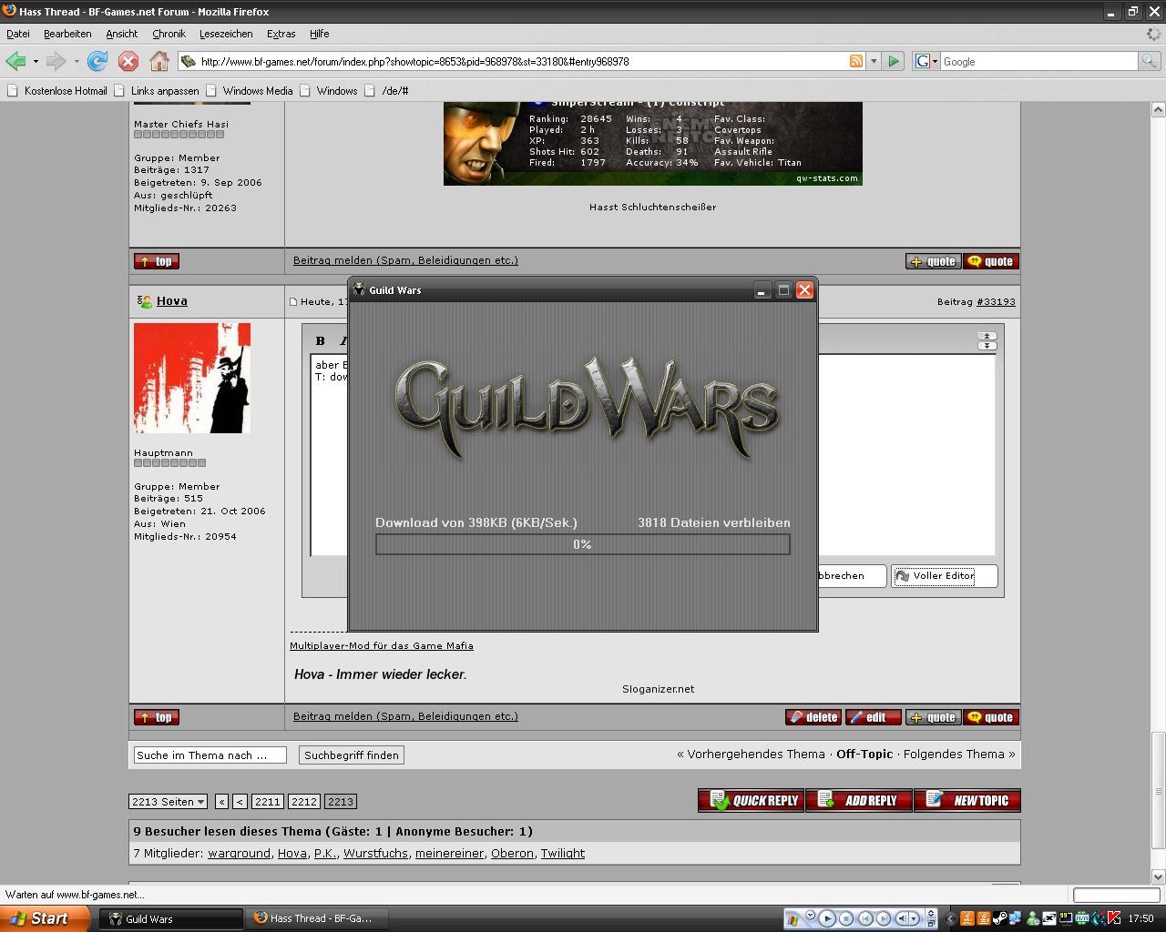The width and height of the screenshot is (1166, 932).
Task: Switch to the Guild Wars taskbar button
Action: click(x=171, y=918)
